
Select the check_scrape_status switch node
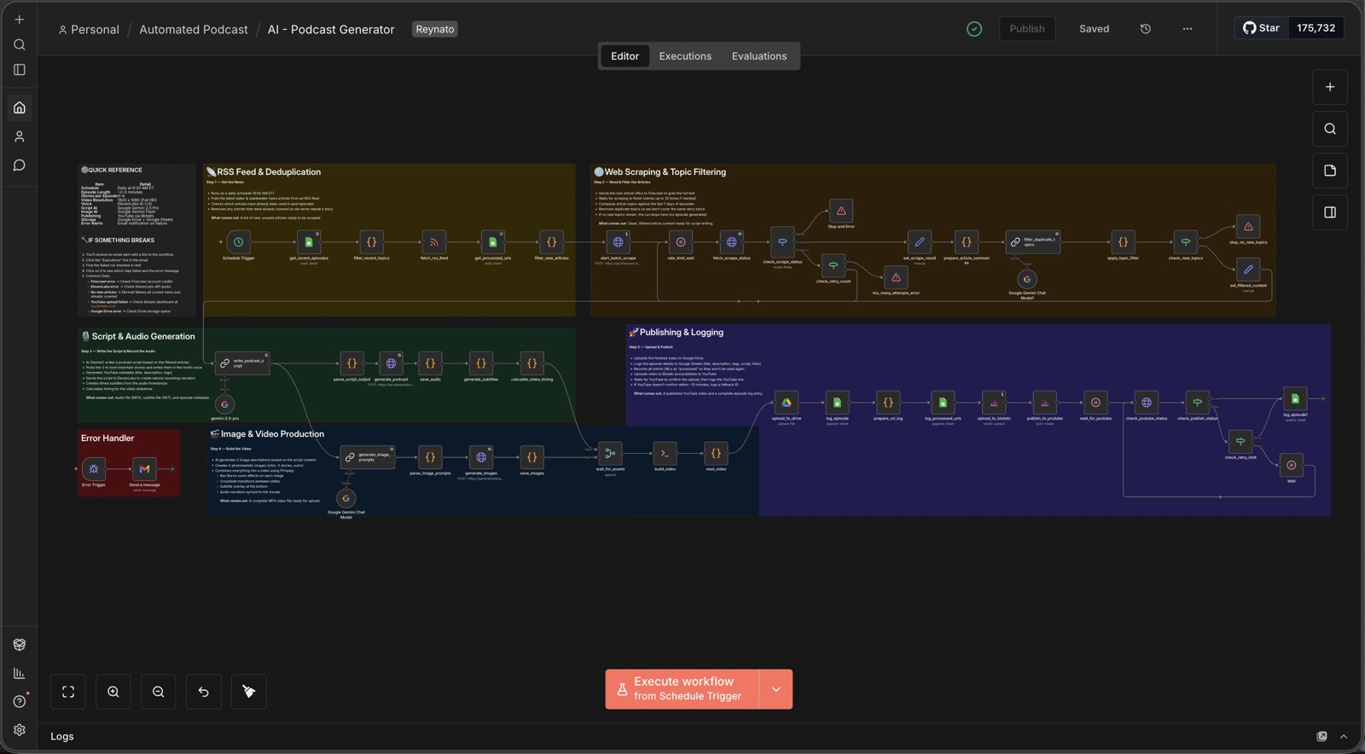click(782, 242)
